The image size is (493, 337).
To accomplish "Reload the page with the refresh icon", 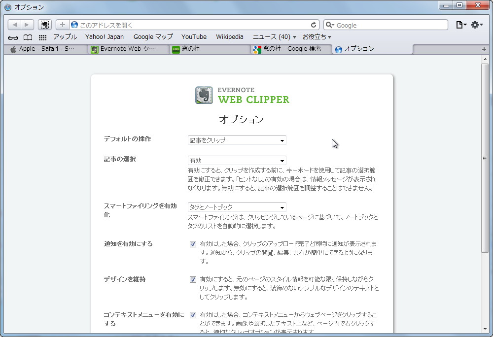I will (314, 25).
